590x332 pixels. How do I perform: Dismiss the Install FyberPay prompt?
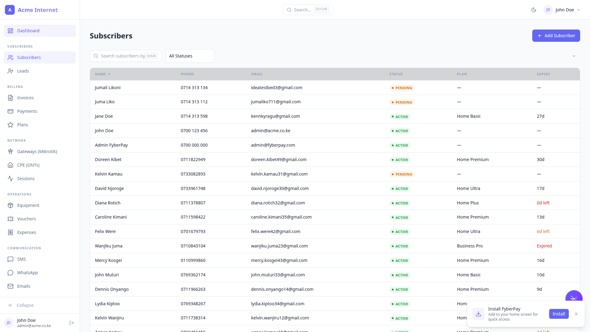tap(576, 314)
